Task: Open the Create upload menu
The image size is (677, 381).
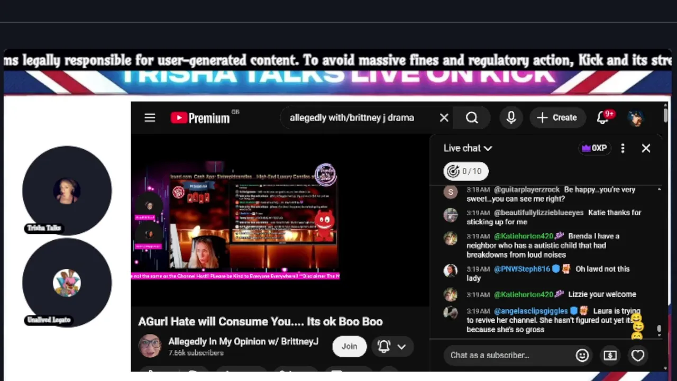Action: (557, 117)
